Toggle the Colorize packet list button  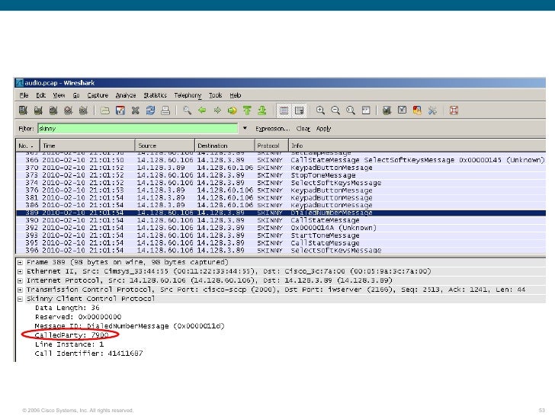coord(284,110)
